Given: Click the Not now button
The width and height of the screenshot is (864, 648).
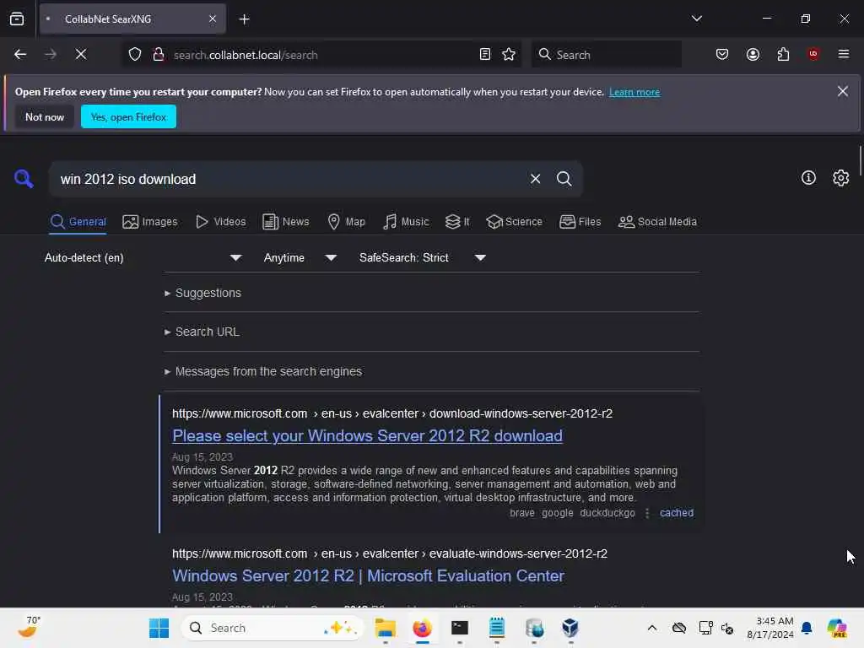Looking at the screenshot, I should coord(45,116).
